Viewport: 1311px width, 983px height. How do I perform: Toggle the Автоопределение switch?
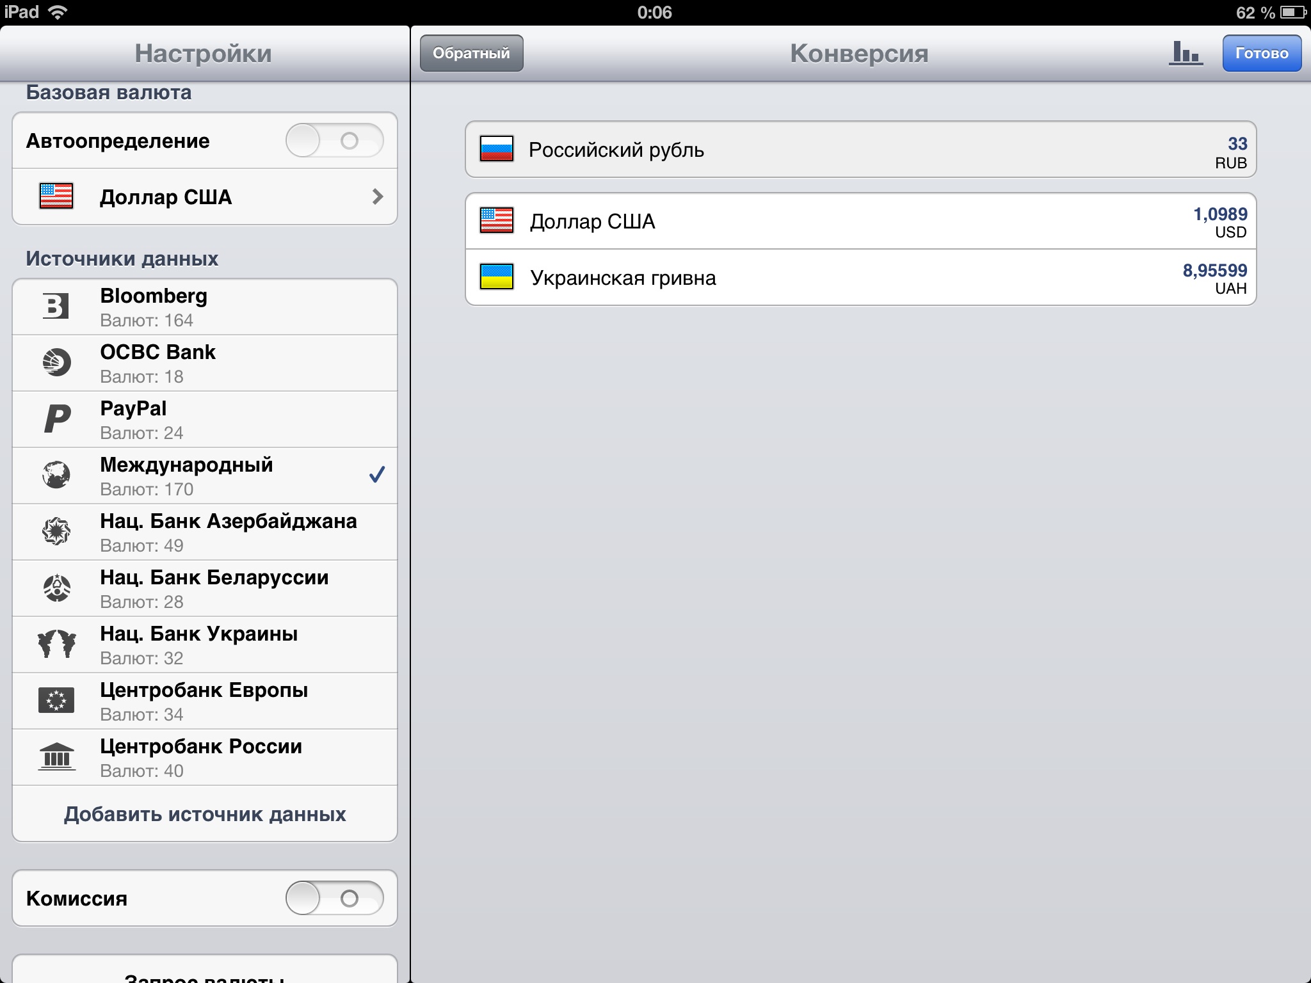point(334,141)
